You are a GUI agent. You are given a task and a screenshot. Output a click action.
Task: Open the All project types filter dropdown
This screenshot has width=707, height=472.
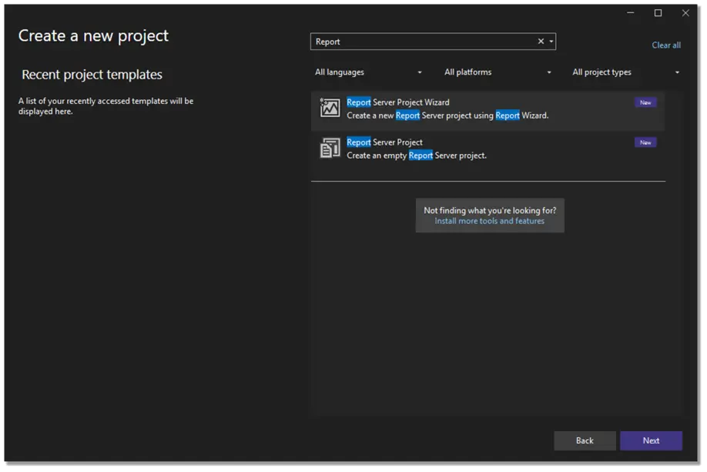click(x=626, y=72)
